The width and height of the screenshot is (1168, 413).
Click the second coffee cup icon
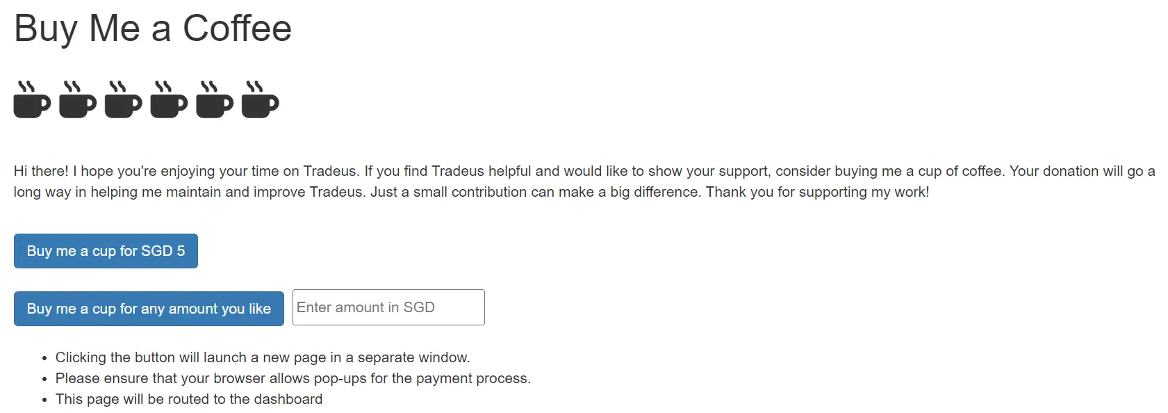click(78, 99)
